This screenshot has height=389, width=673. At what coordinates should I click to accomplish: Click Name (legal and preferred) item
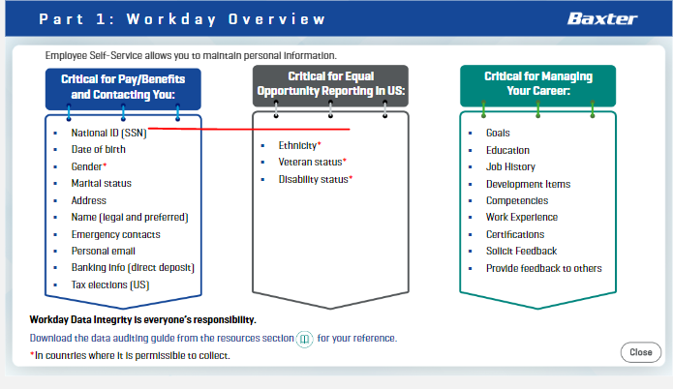(x=130, y=217)
